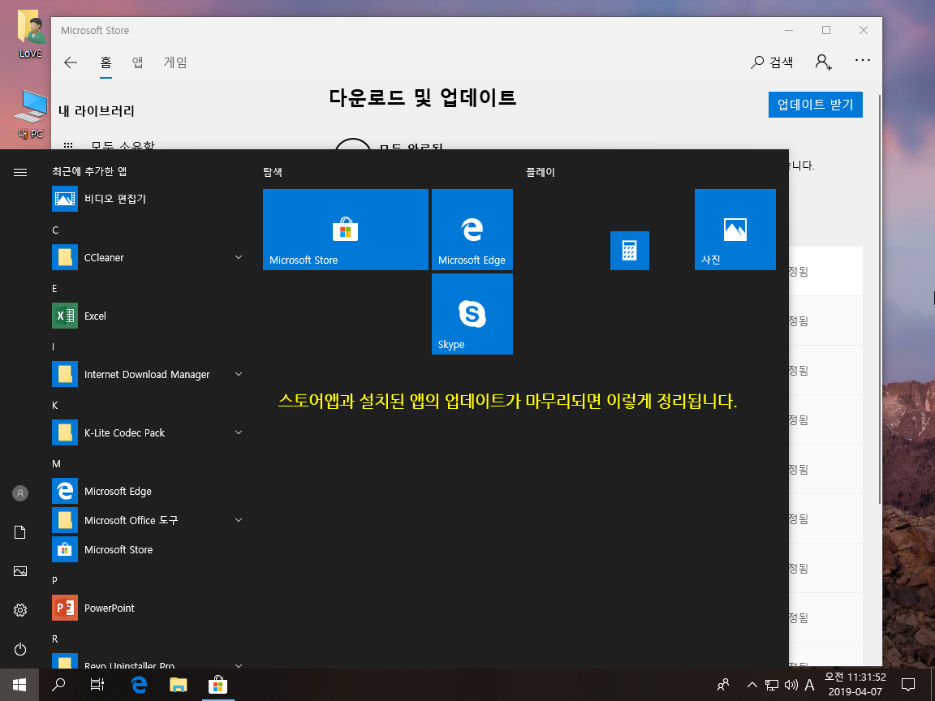935x701 pixels.
Task: Open the People icon in system tray
Action: (722, 685)
